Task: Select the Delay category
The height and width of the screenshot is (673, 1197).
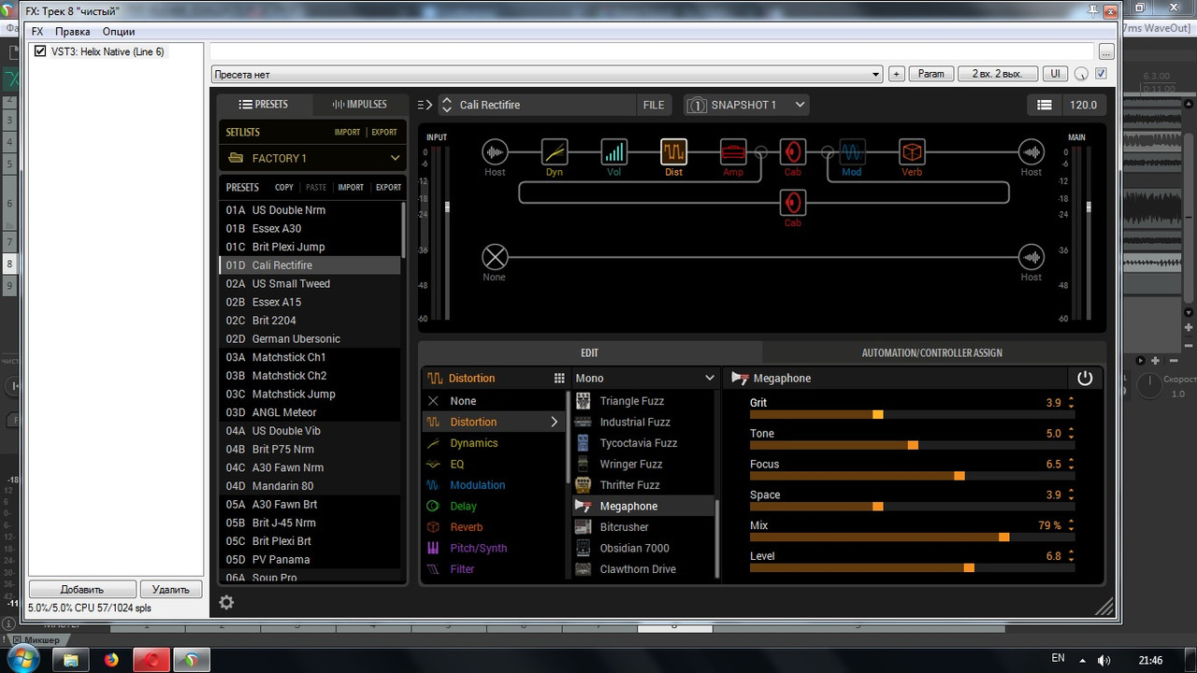Action: pyautogui.click(x=496, y=507)
